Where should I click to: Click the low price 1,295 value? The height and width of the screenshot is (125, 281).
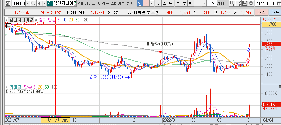point(246,12)
